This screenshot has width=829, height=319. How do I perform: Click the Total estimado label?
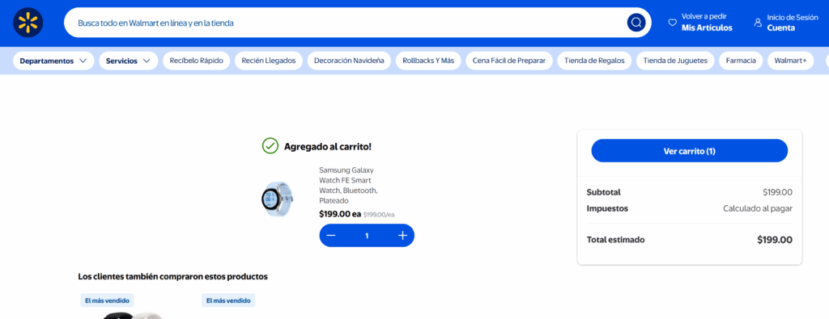tap(616, 240)
